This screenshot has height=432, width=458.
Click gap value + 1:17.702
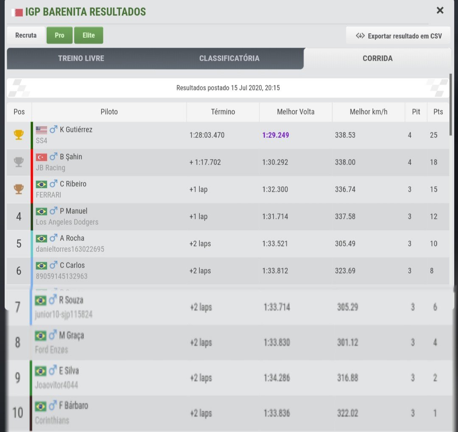point(205,162)
